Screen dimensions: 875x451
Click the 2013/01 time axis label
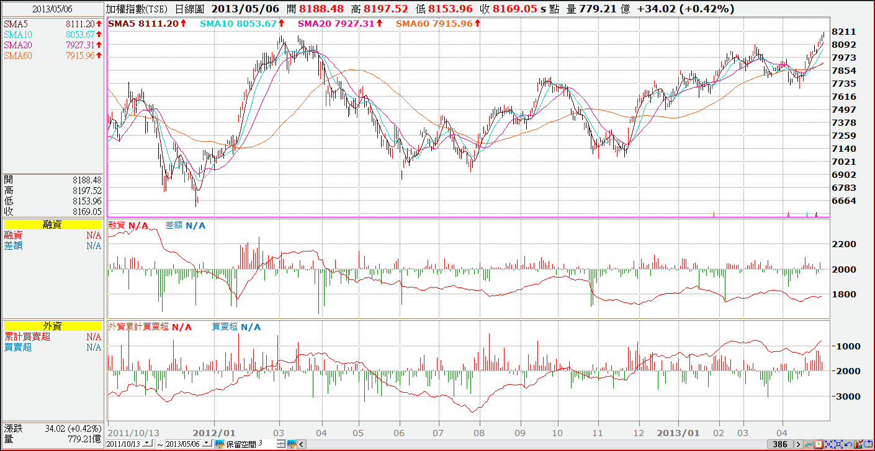(680, 432)
